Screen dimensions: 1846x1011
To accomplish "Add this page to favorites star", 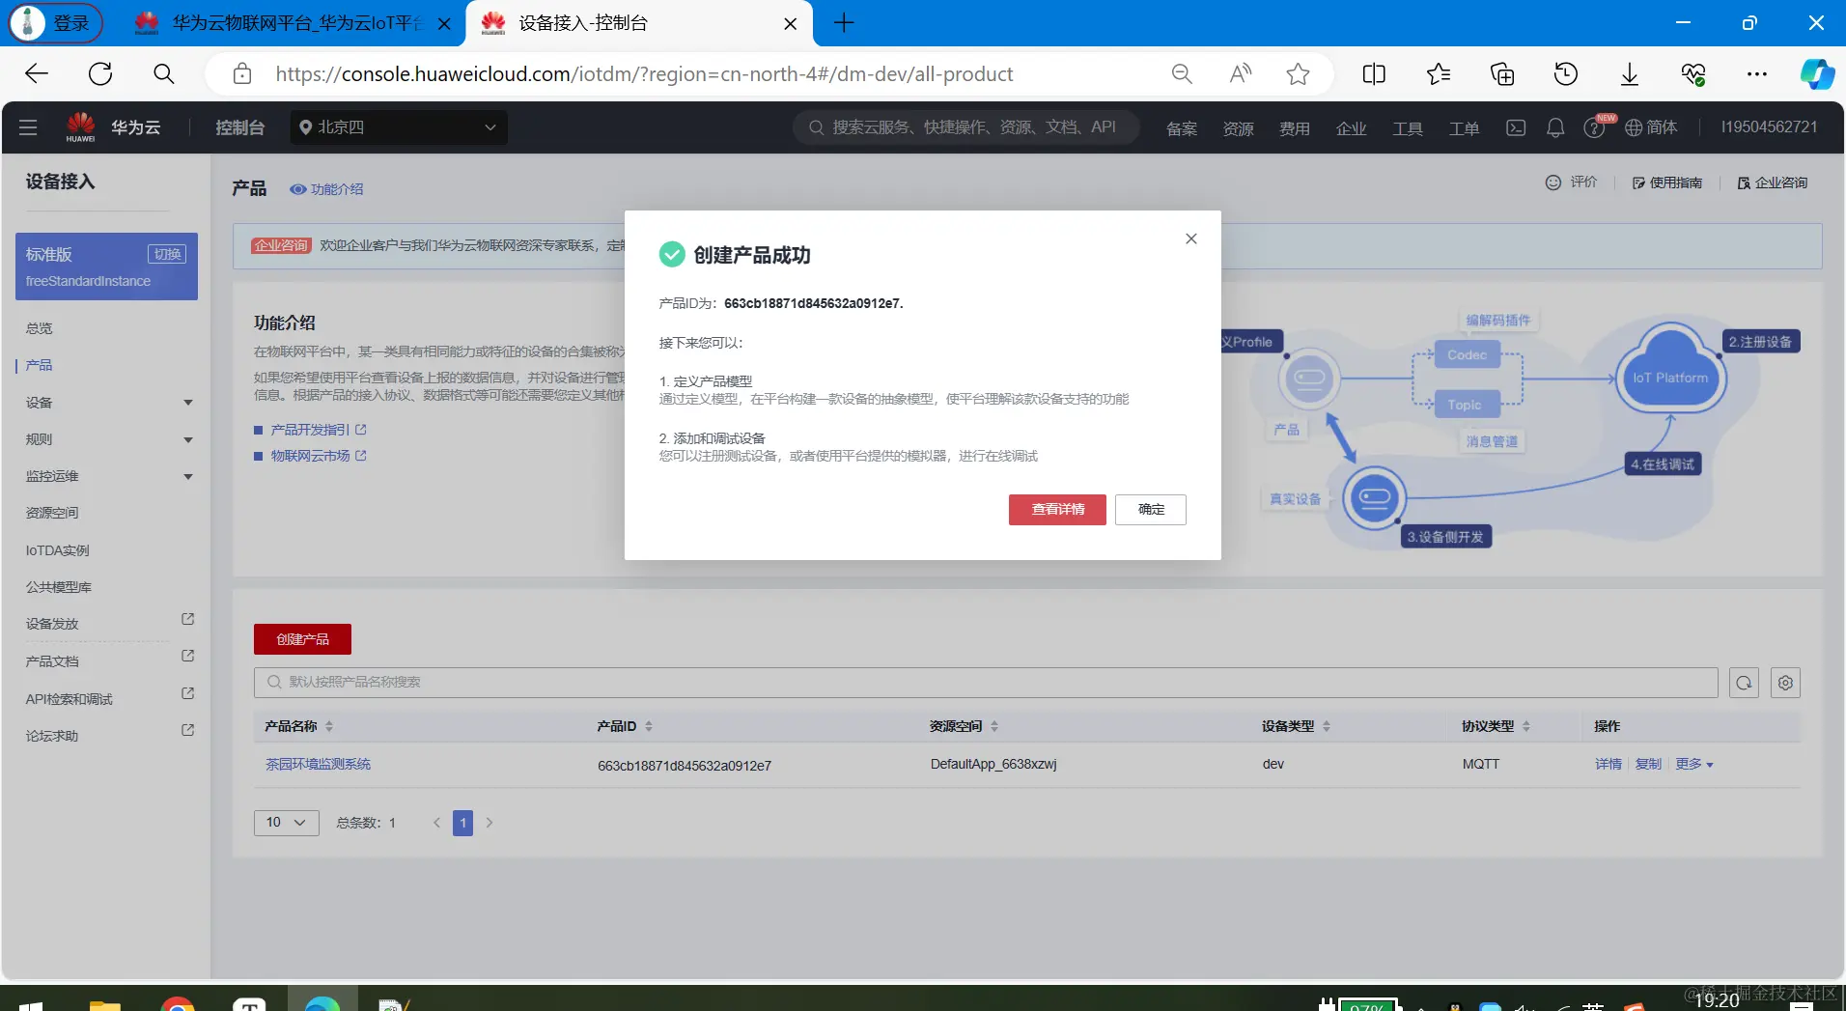I will coord(1298,74).
